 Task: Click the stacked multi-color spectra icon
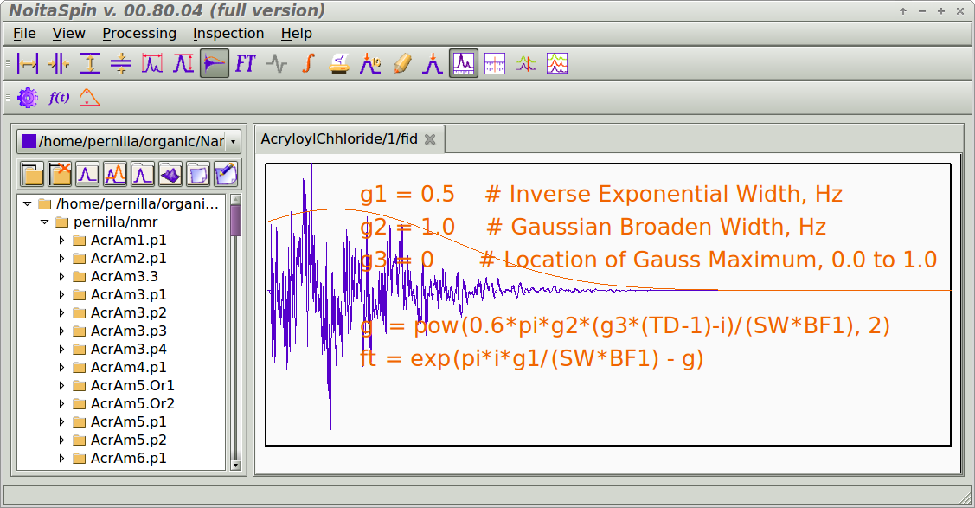557,63
